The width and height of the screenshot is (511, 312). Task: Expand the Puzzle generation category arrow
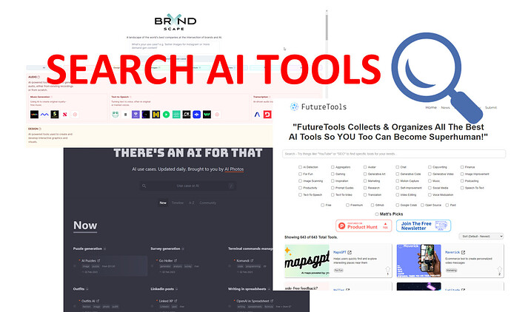104,249
